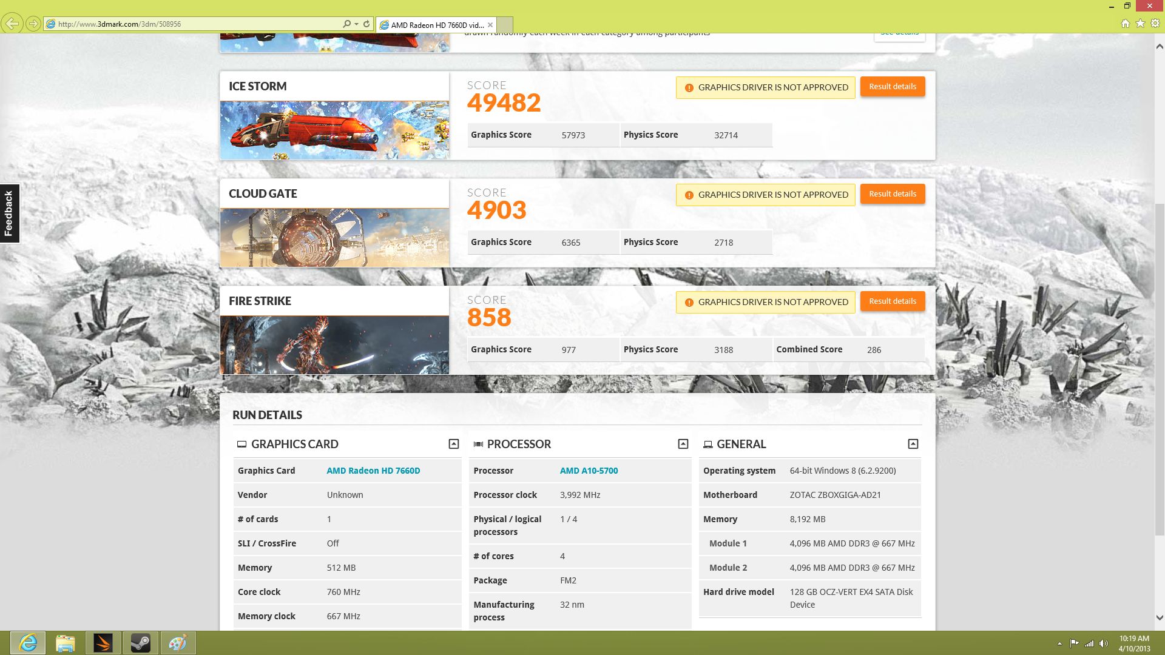Image resolution: width=1165 pixels, height=655 pixels.
Task: Click the Fire Strike warning exclamation icon
Action: [x=689, y=303]
